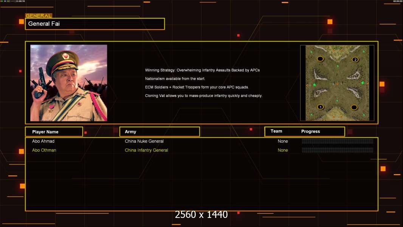Click the Nationalism available from the start line
The width and height of the screenshot is (403, 227).
tap(175, 79)
